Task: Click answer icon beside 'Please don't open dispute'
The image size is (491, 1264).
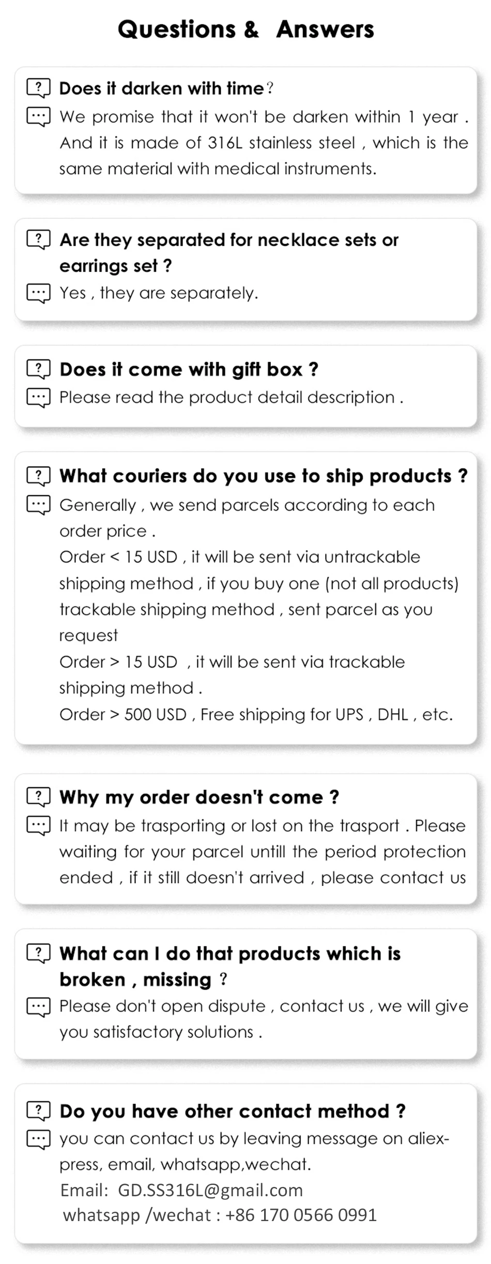Action: (38, 1006)
